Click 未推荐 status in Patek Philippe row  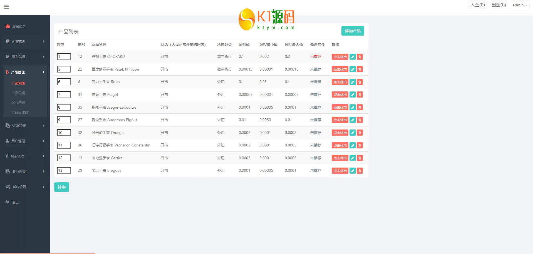point(316,69)
